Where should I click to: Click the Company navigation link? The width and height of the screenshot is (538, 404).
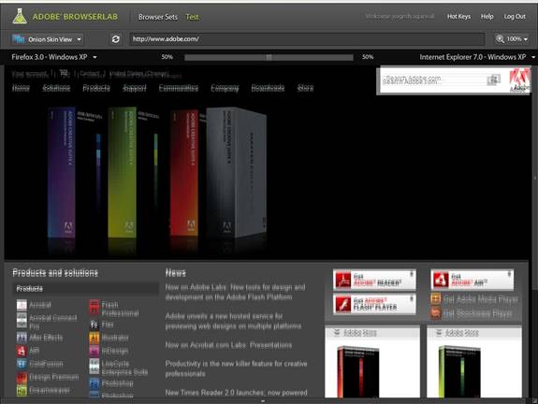(x=225, y=88)
